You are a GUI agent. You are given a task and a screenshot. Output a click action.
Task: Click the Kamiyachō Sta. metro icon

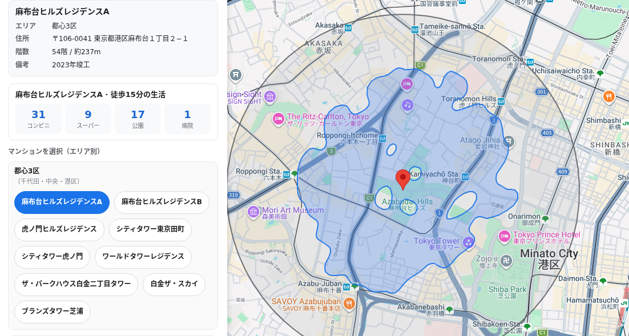pos(465,176)
